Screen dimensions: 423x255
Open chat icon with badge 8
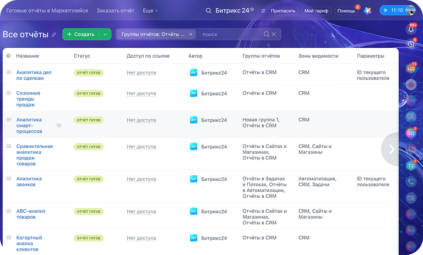[x=411, y=43]
